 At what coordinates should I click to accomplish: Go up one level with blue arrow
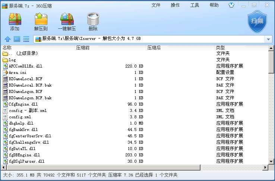pyautogui.click(x=7, y=39)
